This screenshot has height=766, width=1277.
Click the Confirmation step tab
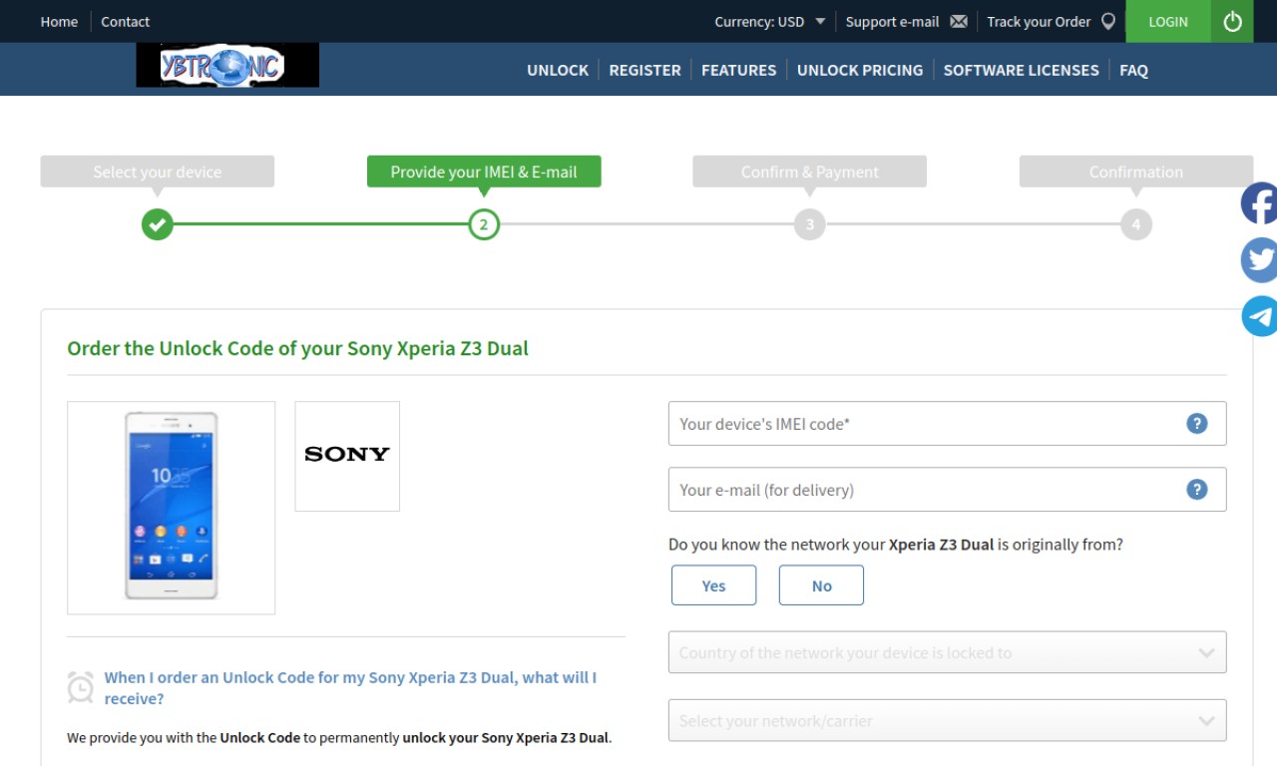[x=1136, y=172]
